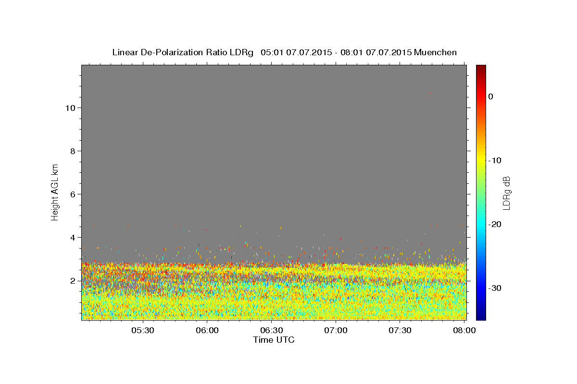The height and width of the screenshot is (384, 577).
Task: Click the 05:30 time tick label
Action: click(x=143, y=330)
